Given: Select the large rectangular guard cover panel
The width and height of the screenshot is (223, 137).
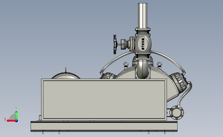Looking at the screenshot, I should click(104, 99).
